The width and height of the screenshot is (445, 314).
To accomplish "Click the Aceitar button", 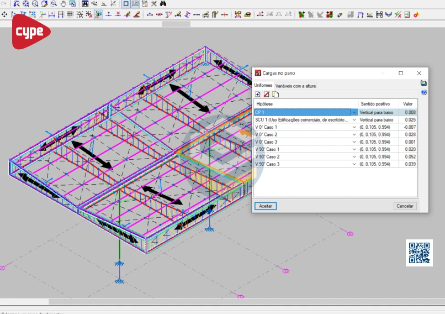I will coord(266,206).
